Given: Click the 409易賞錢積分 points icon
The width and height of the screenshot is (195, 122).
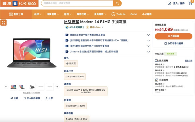Looking at the screenshot, I should click(x=67, y=27).
